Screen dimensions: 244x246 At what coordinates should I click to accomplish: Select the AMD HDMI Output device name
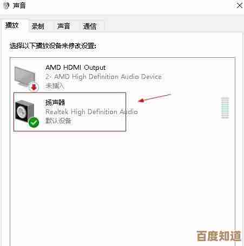click(75, 68)
